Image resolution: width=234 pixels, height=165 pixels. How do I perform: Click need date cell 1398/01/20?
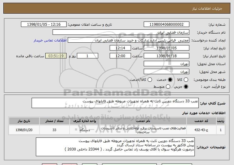tap(24, 130)
